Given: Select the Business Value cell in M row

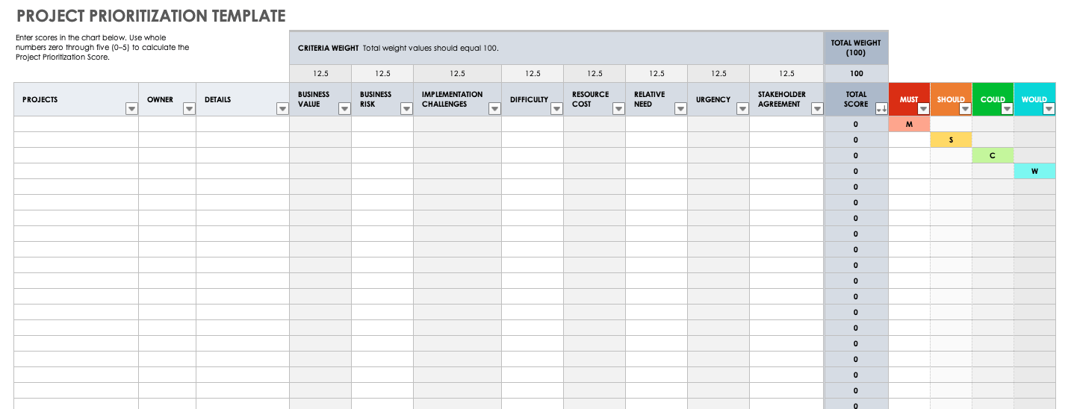Looking at the screenshot, I should point(320,125).
